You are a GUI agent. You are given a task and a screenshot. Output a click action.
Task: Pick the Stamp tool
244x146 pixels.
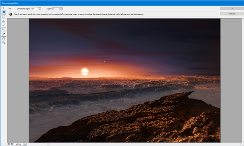coord(3,21)
